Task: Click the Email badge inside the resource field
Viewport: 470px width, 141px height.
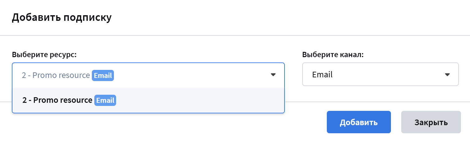Action: pos(103,75)
